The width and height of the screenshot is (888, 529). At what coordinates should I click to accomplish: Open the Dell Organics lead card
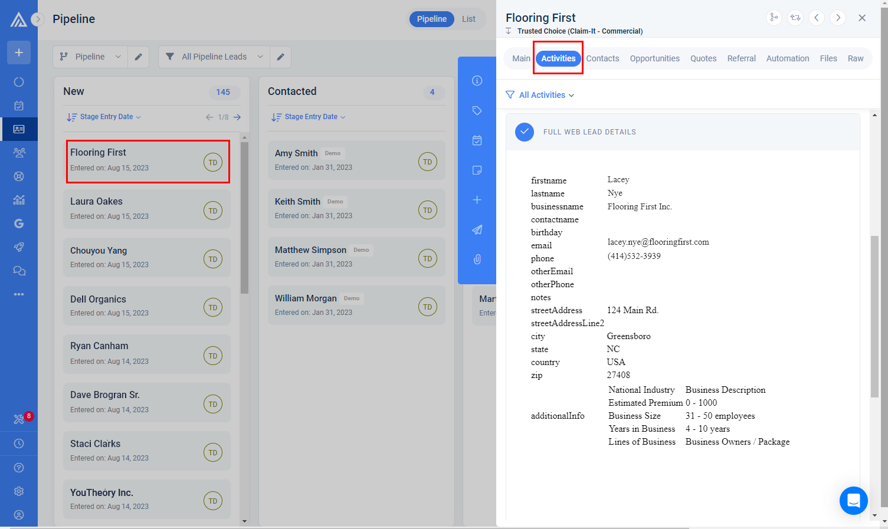(147, 306)
